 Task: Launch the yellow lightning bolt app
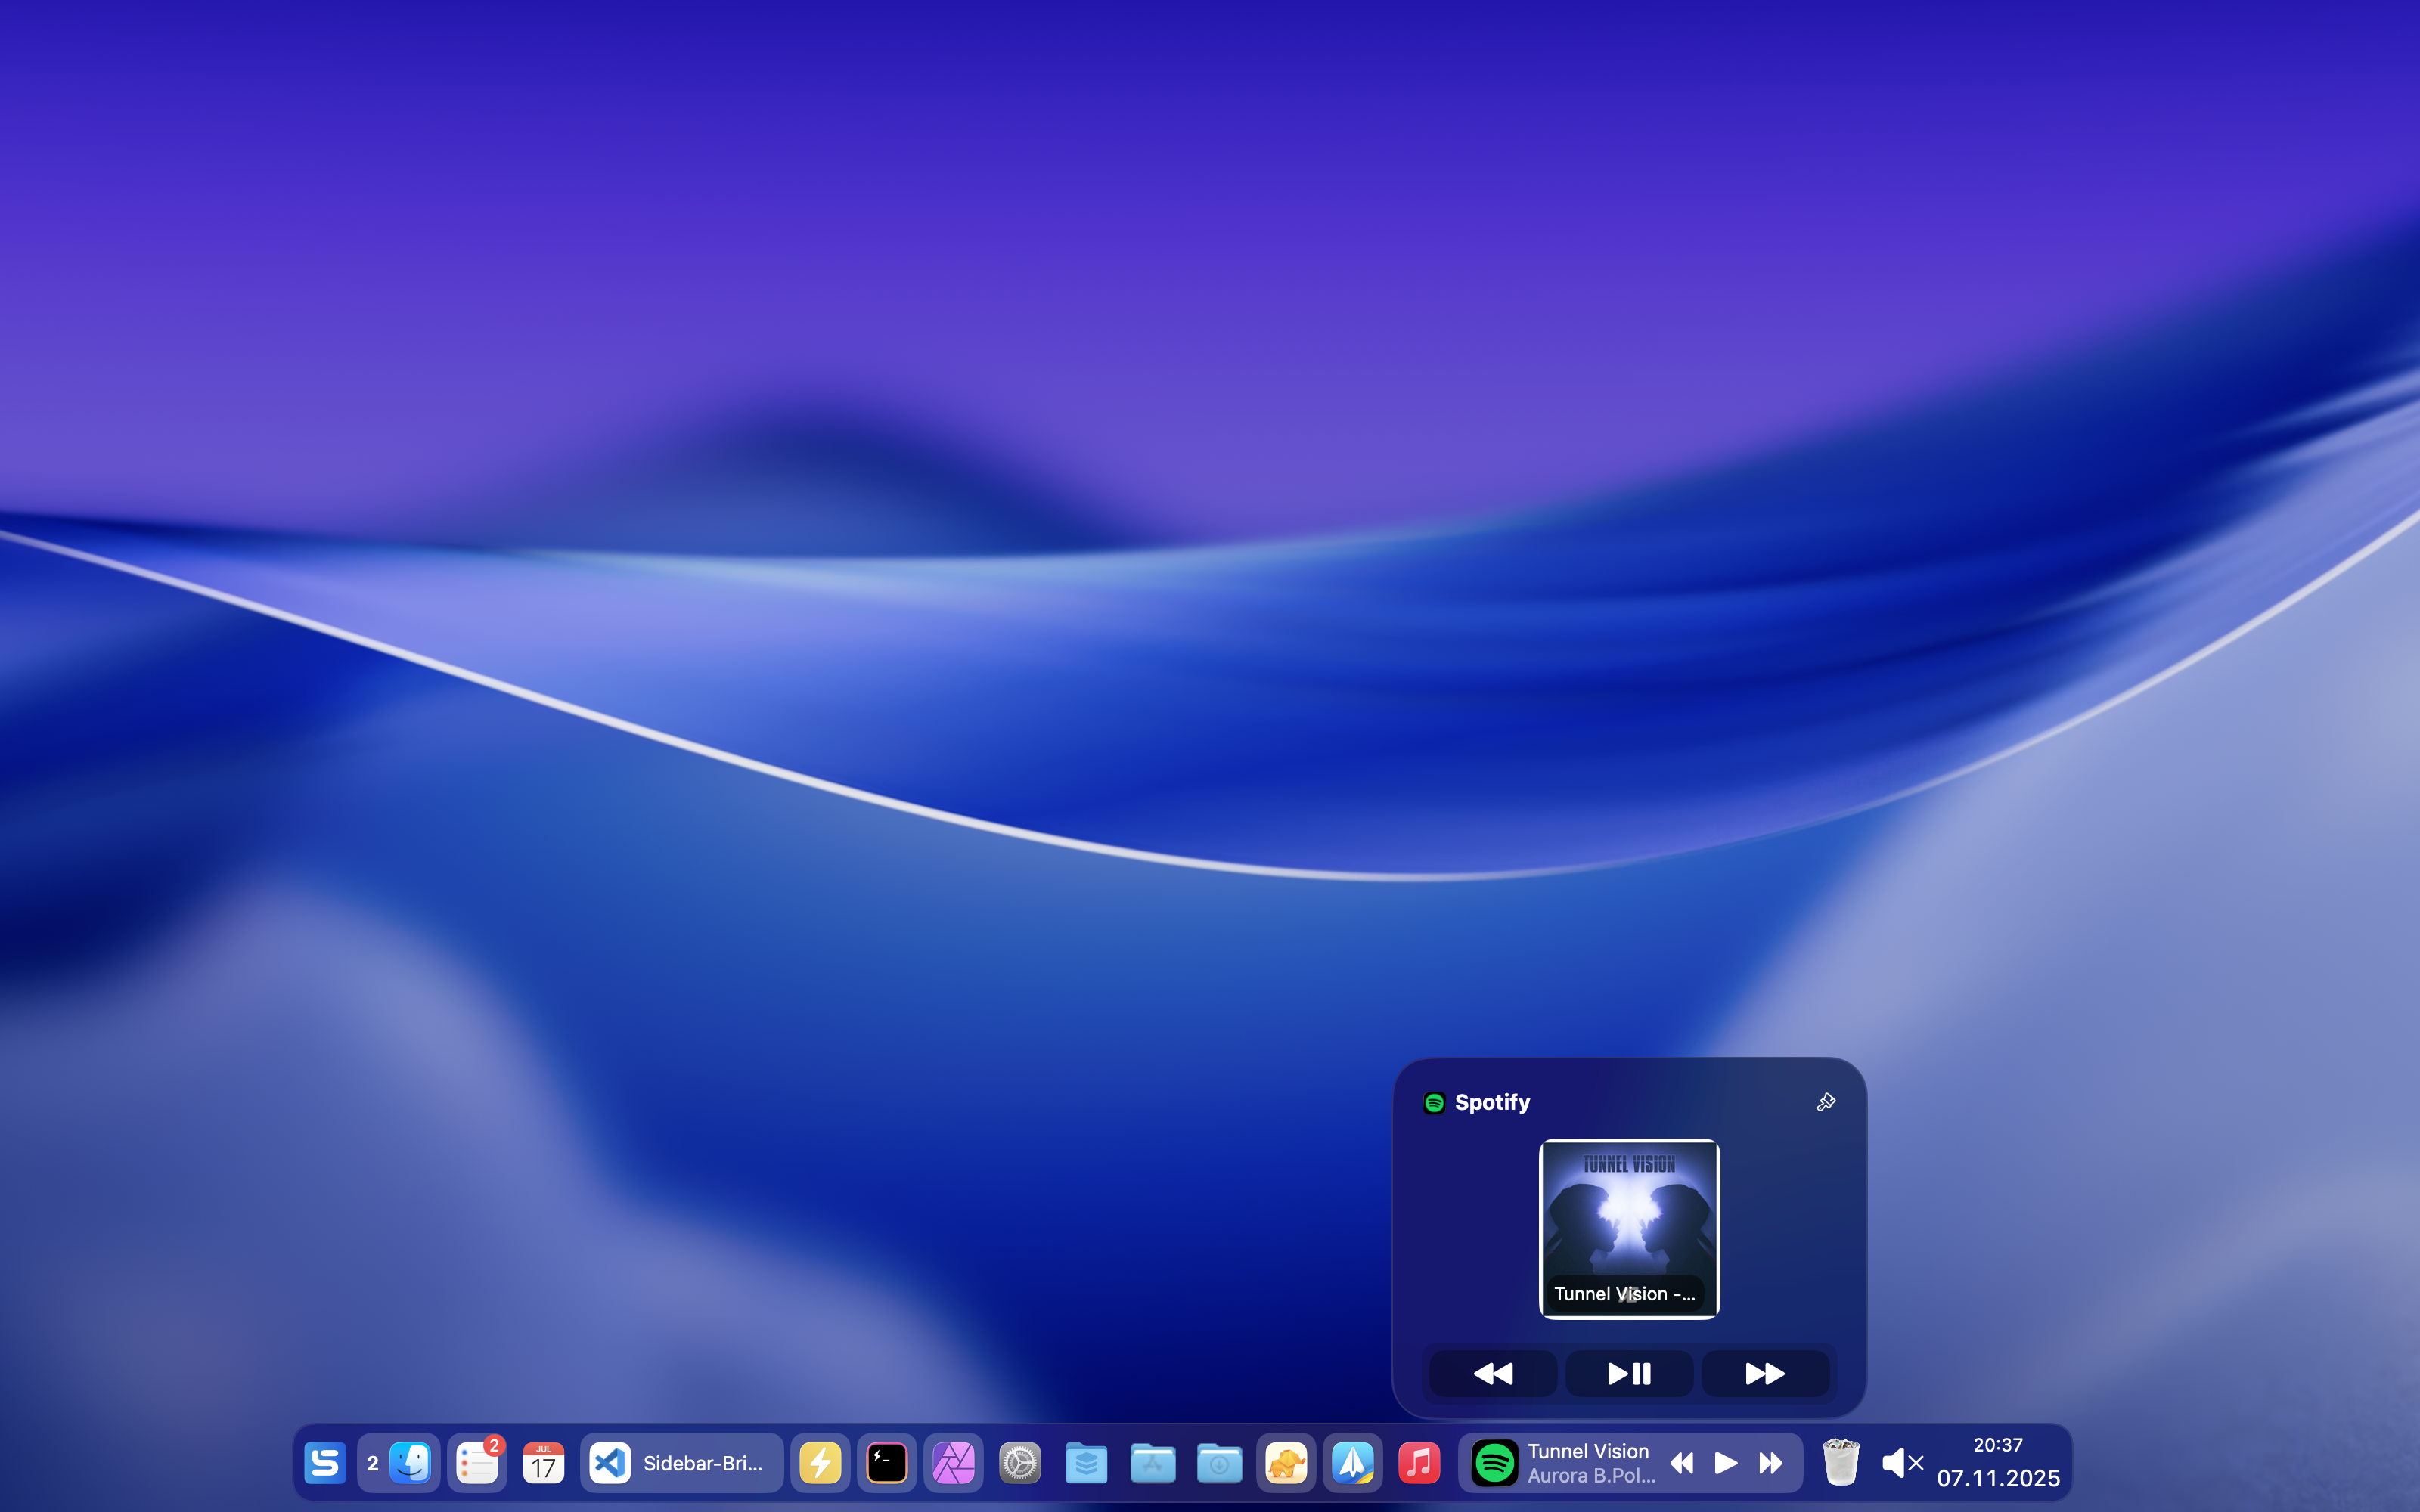tap(820, 1464)
